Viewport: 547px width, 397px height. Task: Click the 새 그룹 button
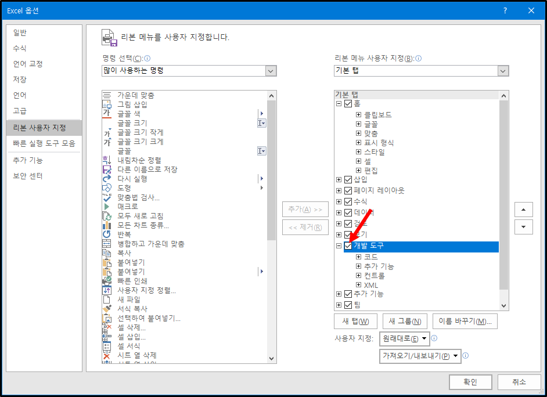405,322
